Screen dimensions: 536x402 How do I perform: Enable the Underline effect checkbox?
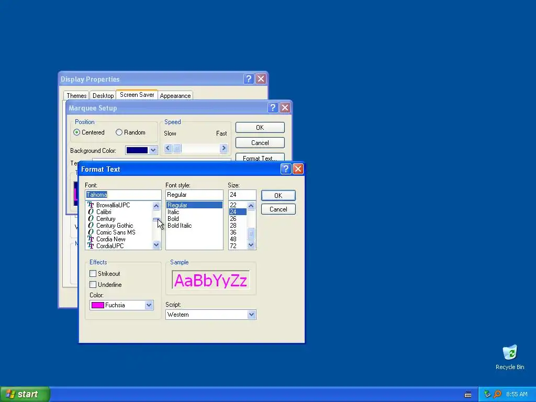pos(93,284)
